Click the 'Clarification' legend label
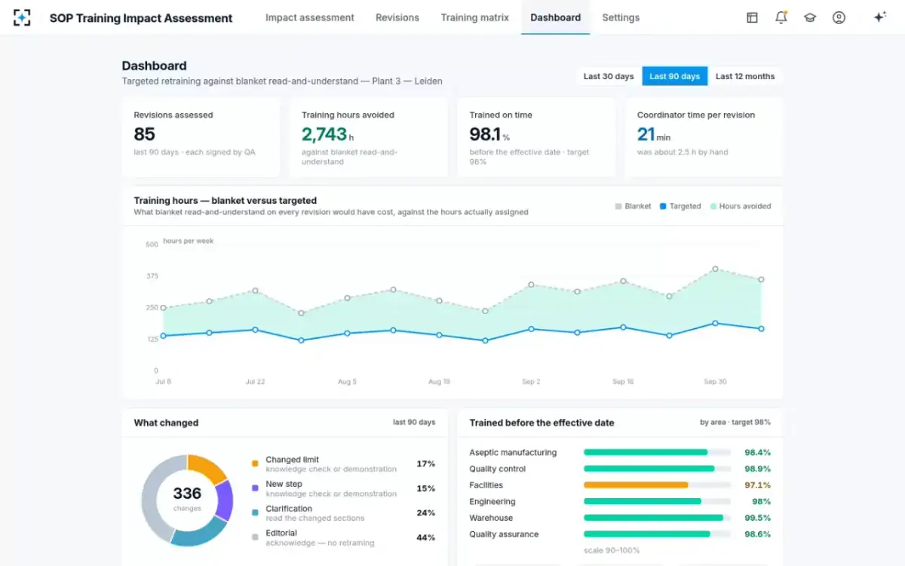Screen dimensions: 905x566 (x=289, y=509)
